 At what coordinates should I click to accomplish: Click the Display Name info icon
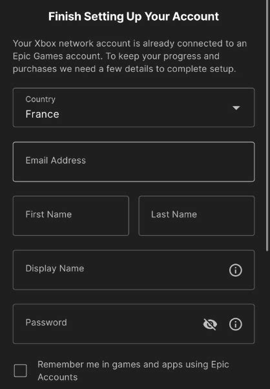[235, 270]
